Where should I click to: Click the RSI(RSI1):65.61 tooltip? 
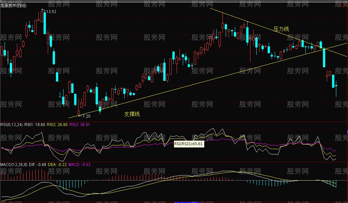tap(188, 144)
